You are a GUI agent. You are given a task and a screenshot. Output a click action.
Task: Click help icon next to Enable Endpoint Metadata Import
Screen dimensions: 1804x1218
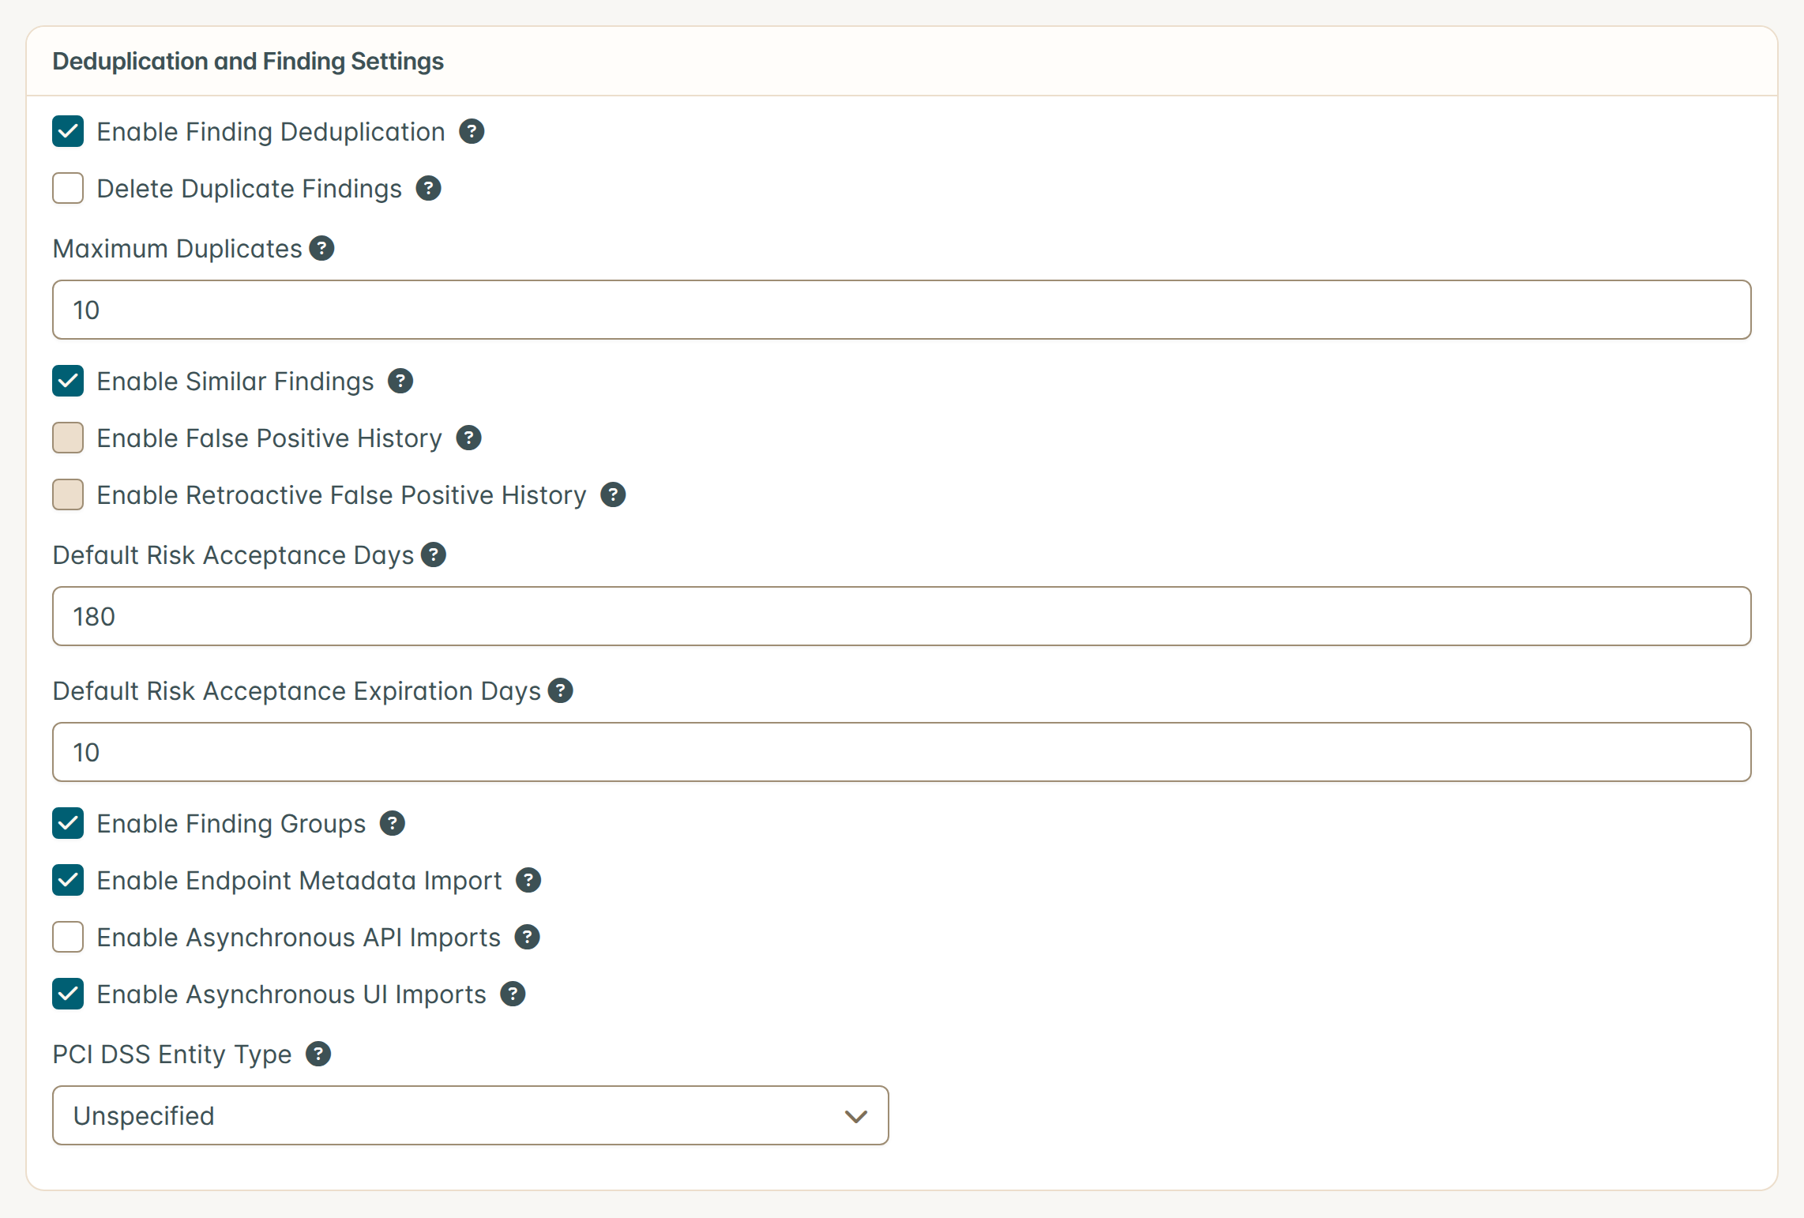coord(528,880)
